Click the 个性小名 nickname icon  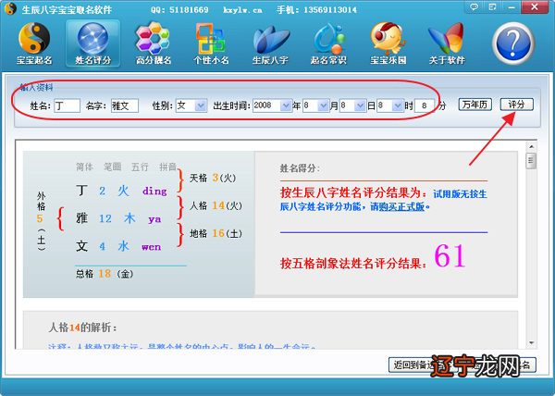coord(211,43)
